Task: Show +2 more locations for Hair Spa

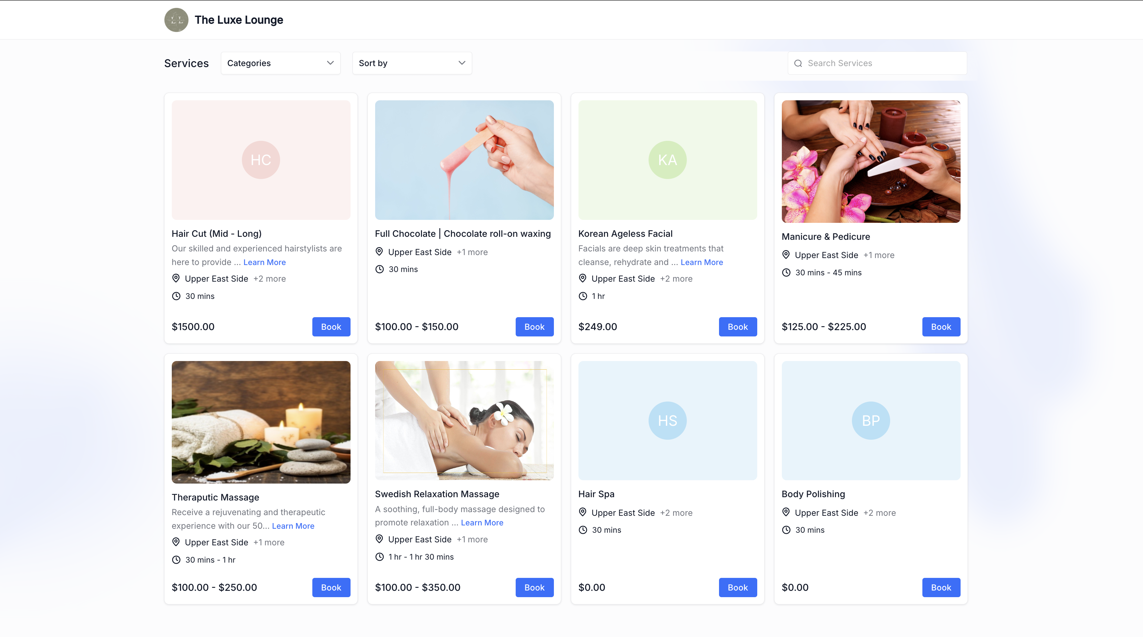Action: pos(676,513)
